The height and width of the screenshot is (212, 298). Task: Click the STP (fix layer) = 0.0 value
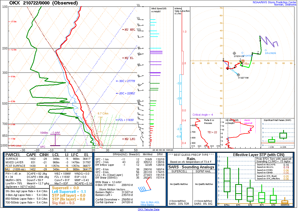69,199
